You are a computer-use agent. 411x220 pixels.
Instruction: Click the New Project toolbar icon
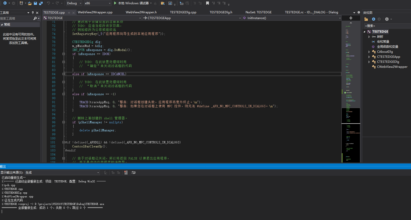[21, 3]
